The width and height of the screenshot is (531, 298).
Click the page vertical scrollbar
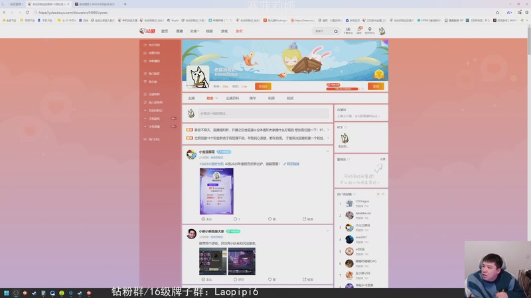pos(529,40)
